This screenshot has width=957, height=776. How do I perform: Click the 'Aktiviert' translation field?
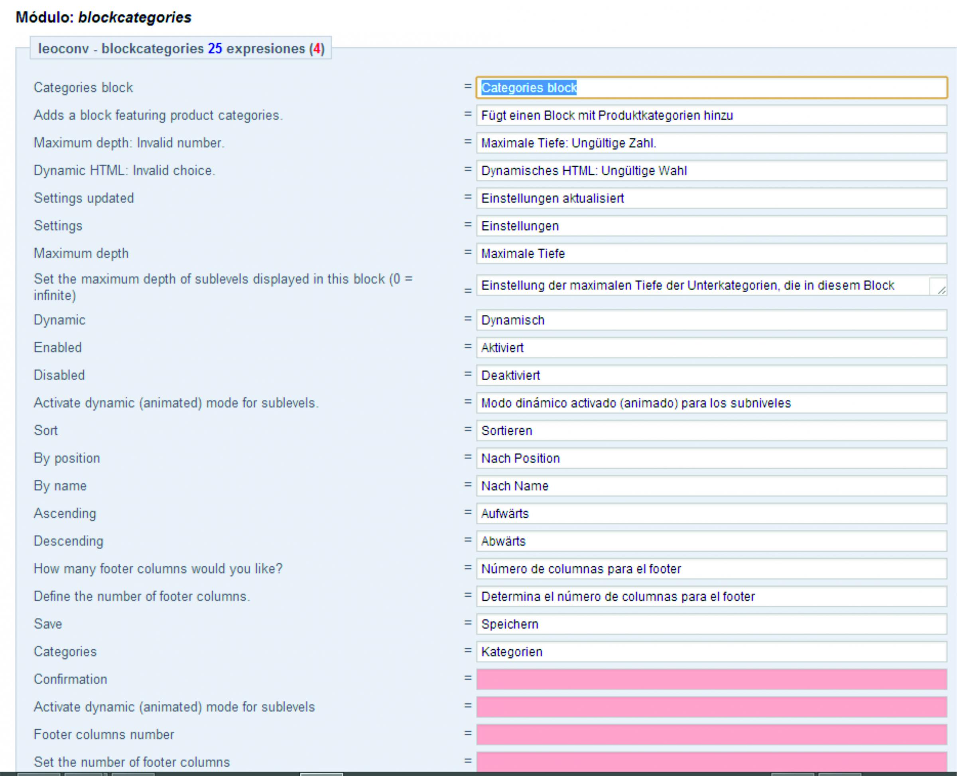click(711, 348)
